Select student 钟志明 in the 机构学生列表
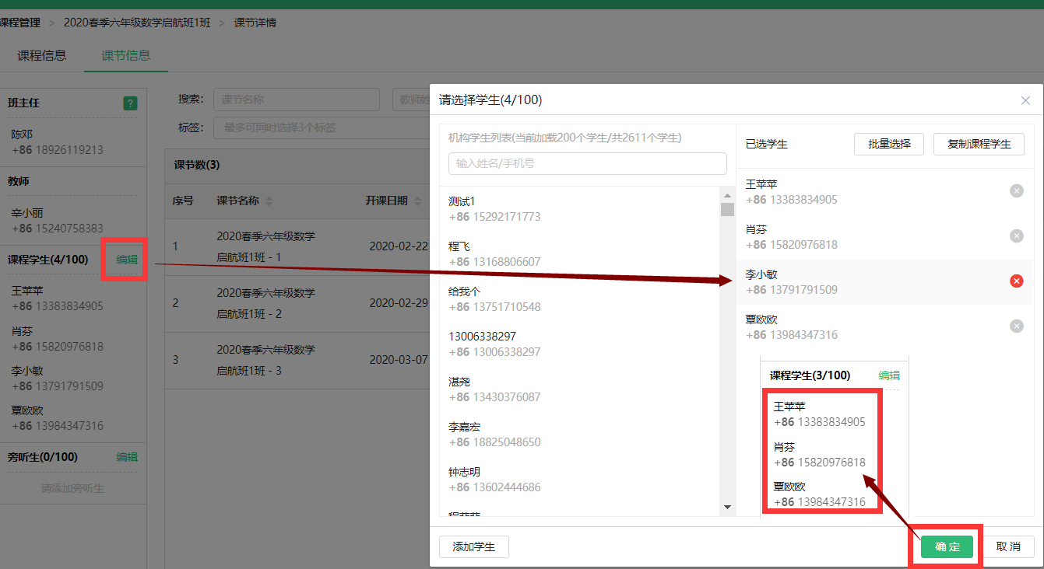Screen dimensions: 1044x569 [x=579, y=480]
